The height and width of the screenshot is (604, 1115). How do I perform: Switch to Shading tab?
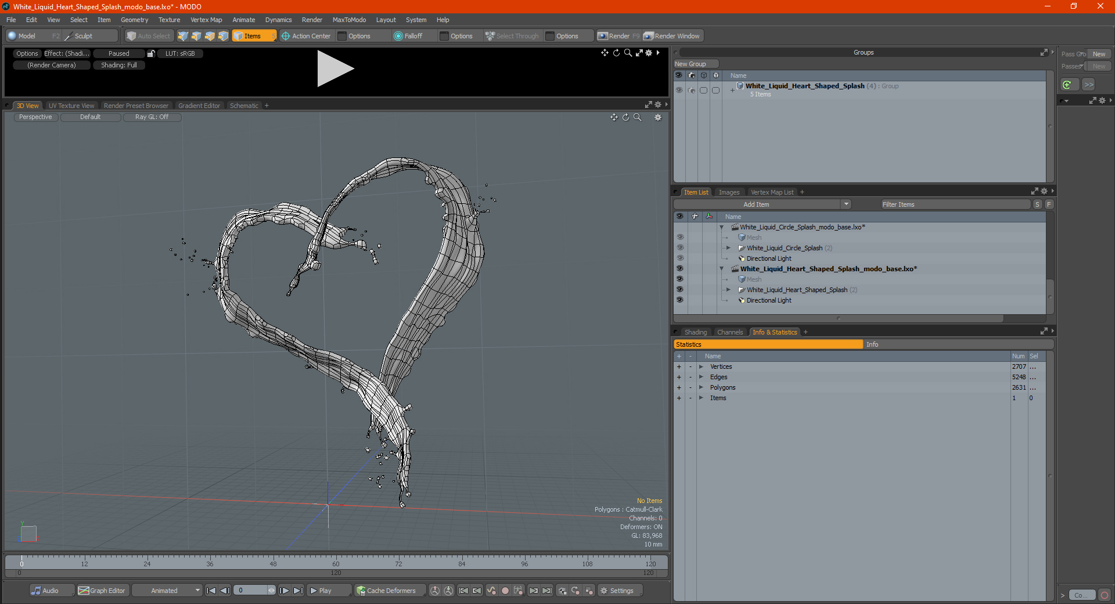click(696, 332)
